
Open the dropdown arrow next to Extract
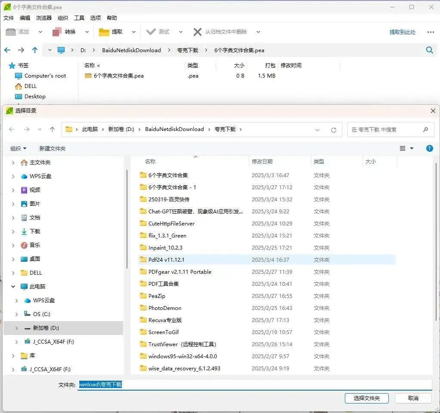[x=134, y=32]
